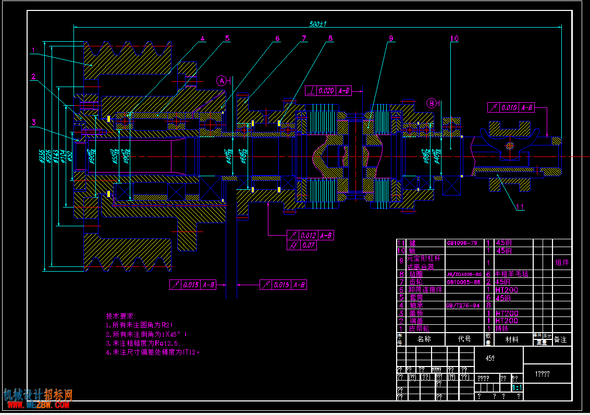590x415 pixels.
Task: Click part callout number 1 for the pulley
Action: click(33, 51)
